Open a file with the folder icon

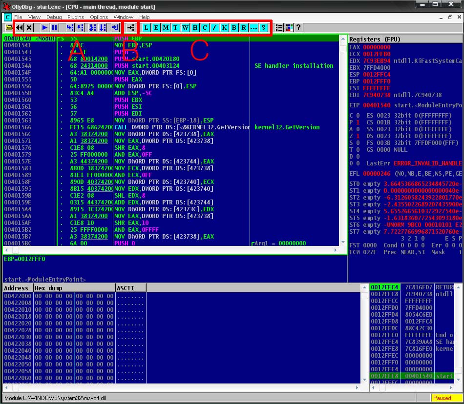tap(9, 28)
